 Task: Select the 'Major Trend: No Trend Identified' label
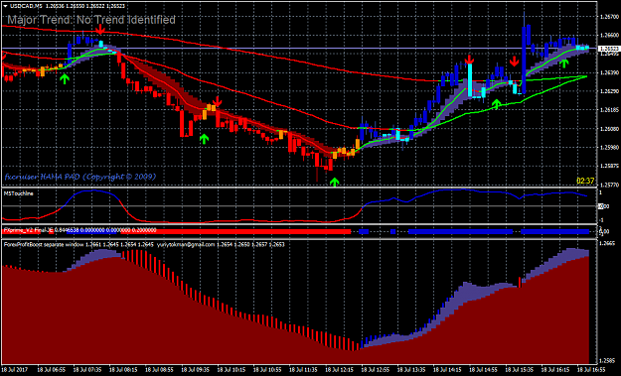[x=91, y=20]
